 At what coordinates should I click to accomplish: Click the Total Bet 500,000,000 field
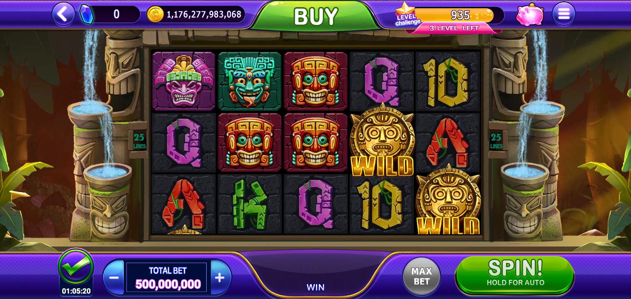pos(167,277)
